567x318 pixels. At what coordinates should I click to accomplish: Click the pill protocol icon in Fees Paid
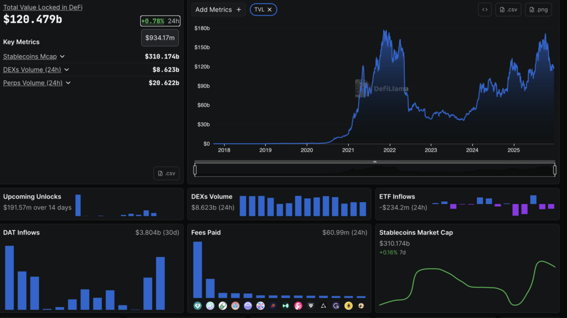coord(223,305)
